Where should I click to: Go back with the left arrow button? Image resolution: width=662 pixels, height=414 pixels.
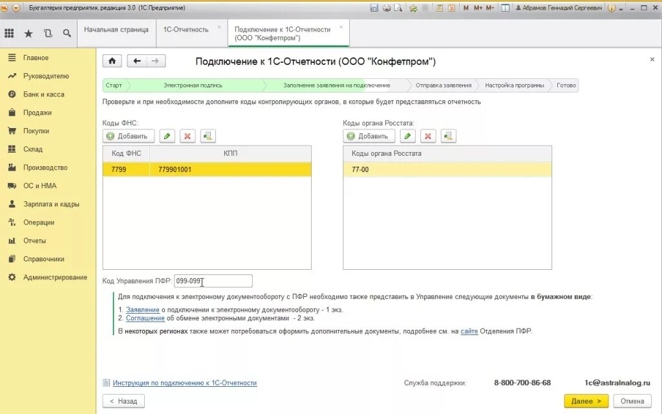coord(137,61)
